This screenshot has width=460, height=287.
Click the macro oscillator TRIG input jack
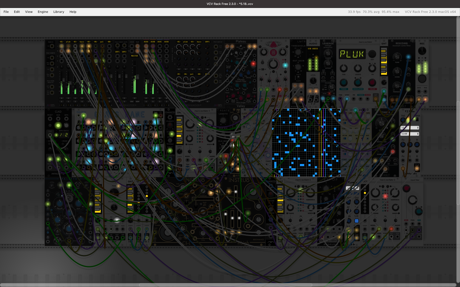[340, 99]
